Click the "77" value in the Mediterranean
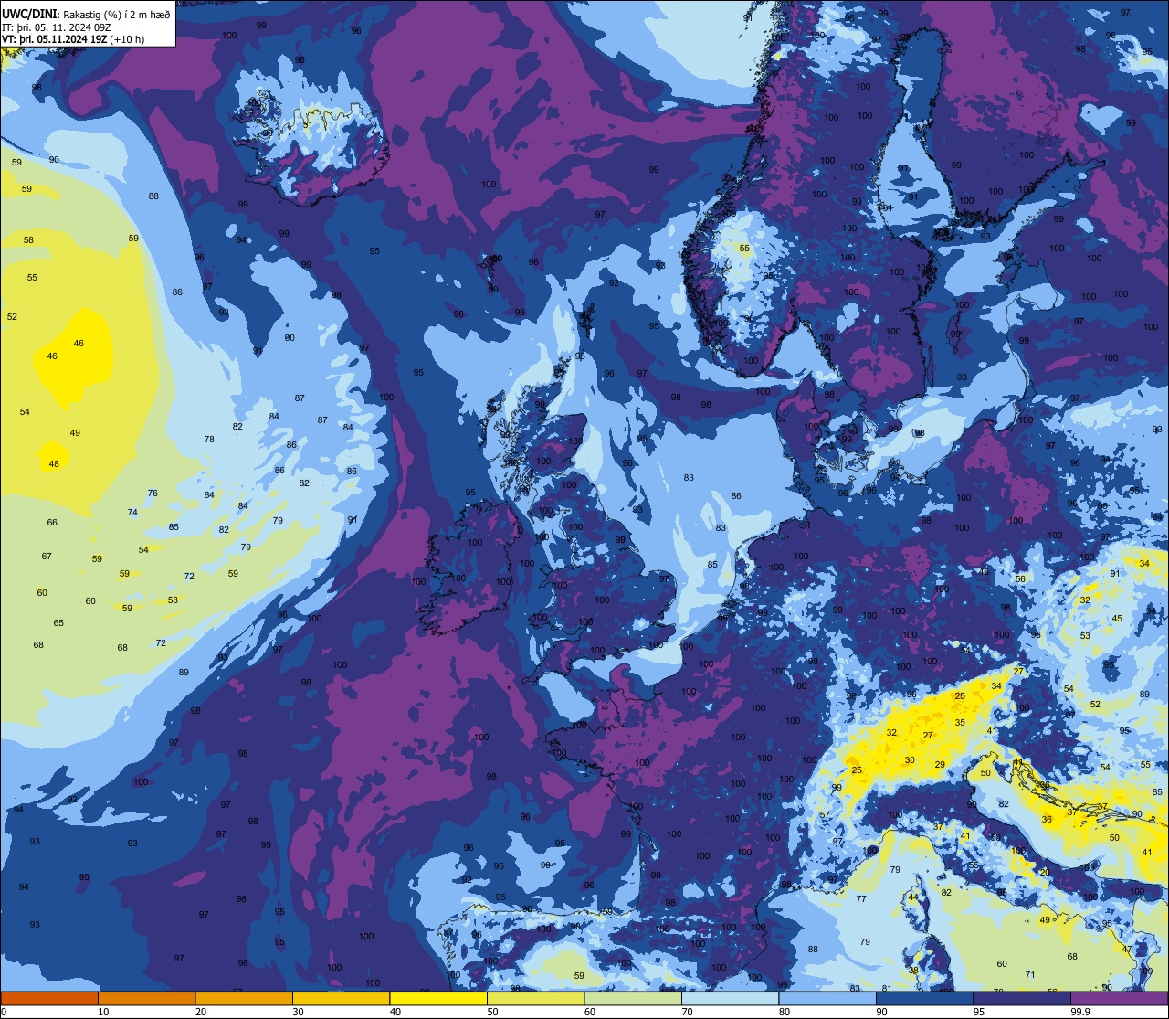This screenshot has height=1019, width=1169. pos(861,899)
